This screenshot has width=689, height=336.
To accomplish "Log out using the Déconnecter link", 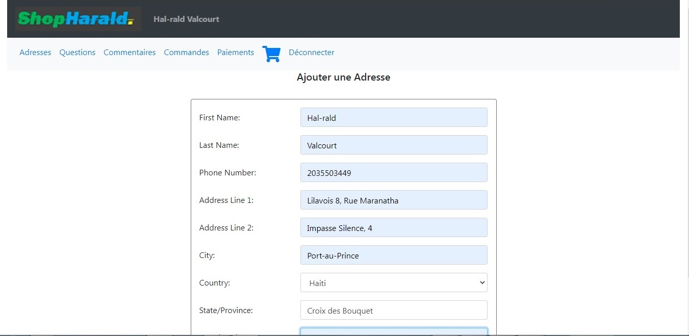I will 312,53.
